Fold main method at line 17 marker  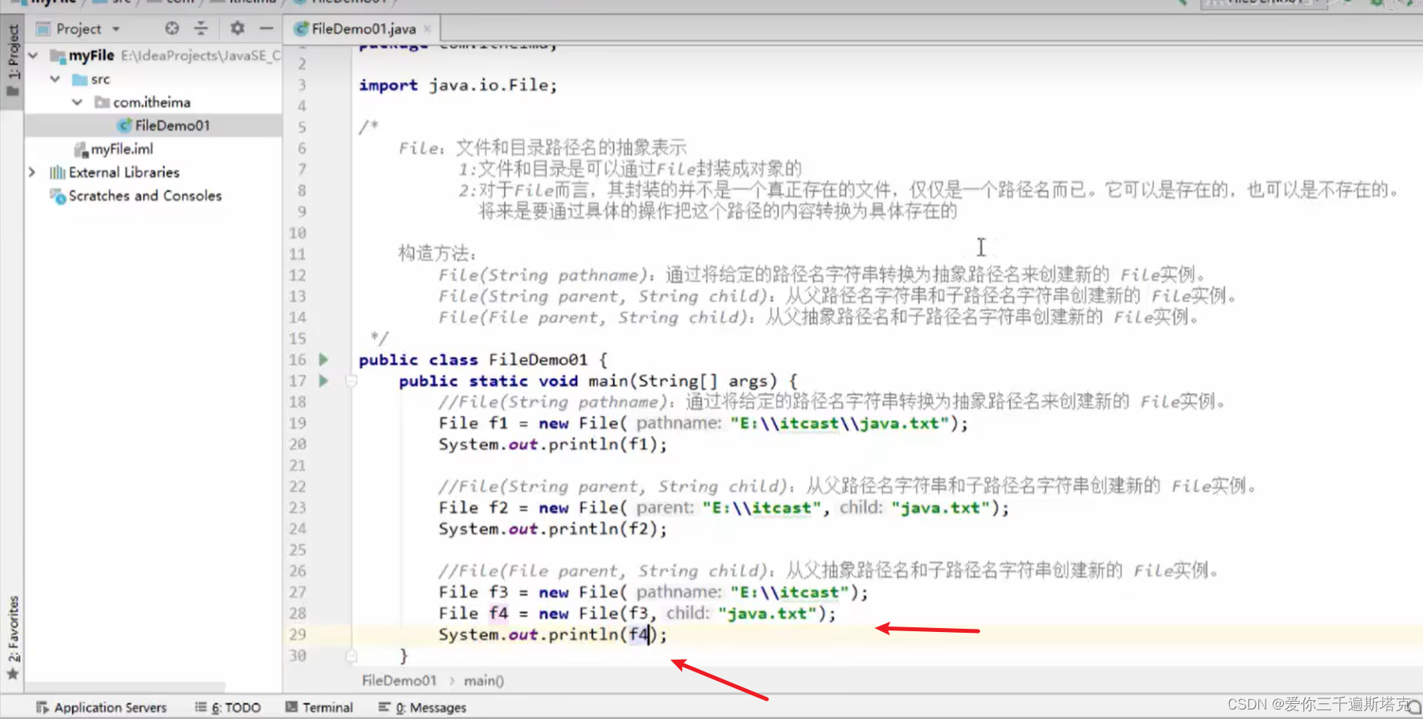click(351, 381)
